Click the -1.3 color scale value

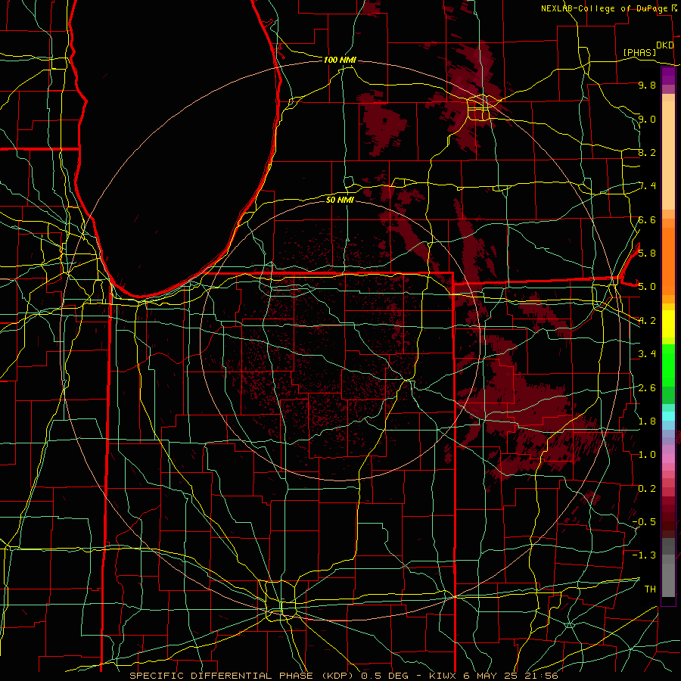coord(644,555)
